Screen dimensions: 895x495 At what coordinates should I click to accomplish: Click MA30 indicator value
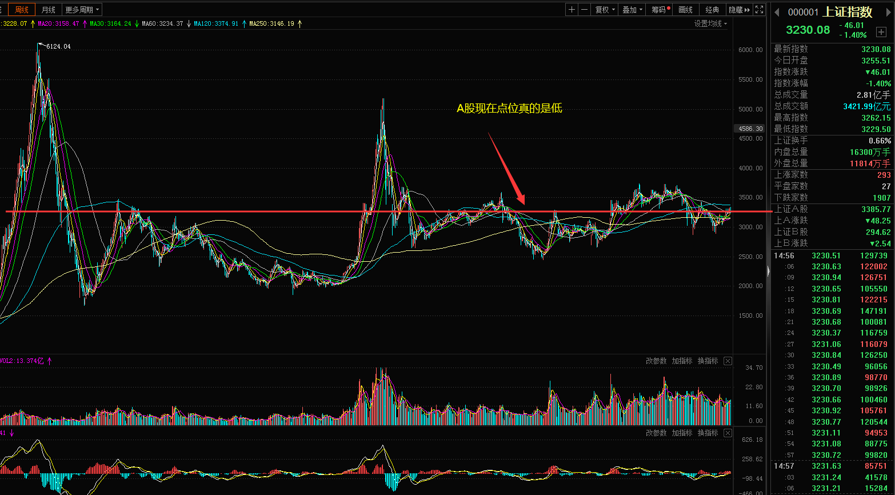click(110, 23)
